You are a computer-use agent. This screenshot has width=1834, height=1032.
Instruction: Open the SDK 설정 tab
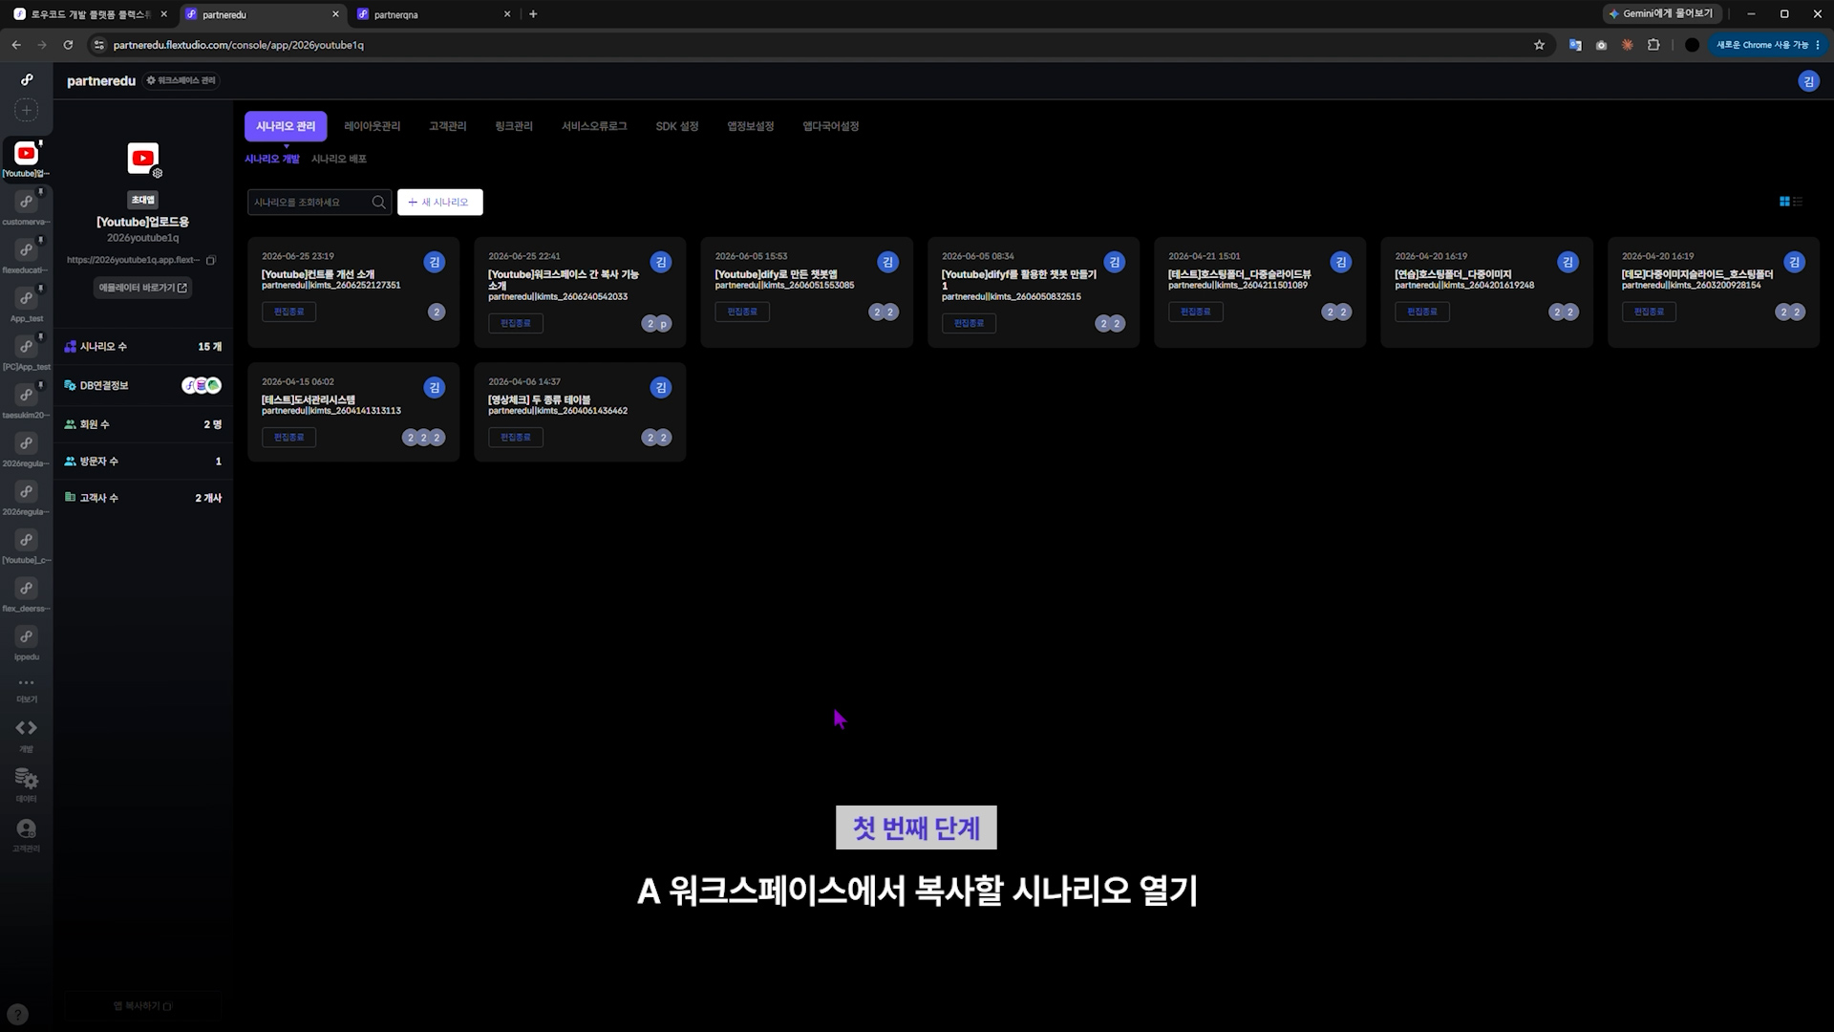pyautogui.click(x=677, y=126)
